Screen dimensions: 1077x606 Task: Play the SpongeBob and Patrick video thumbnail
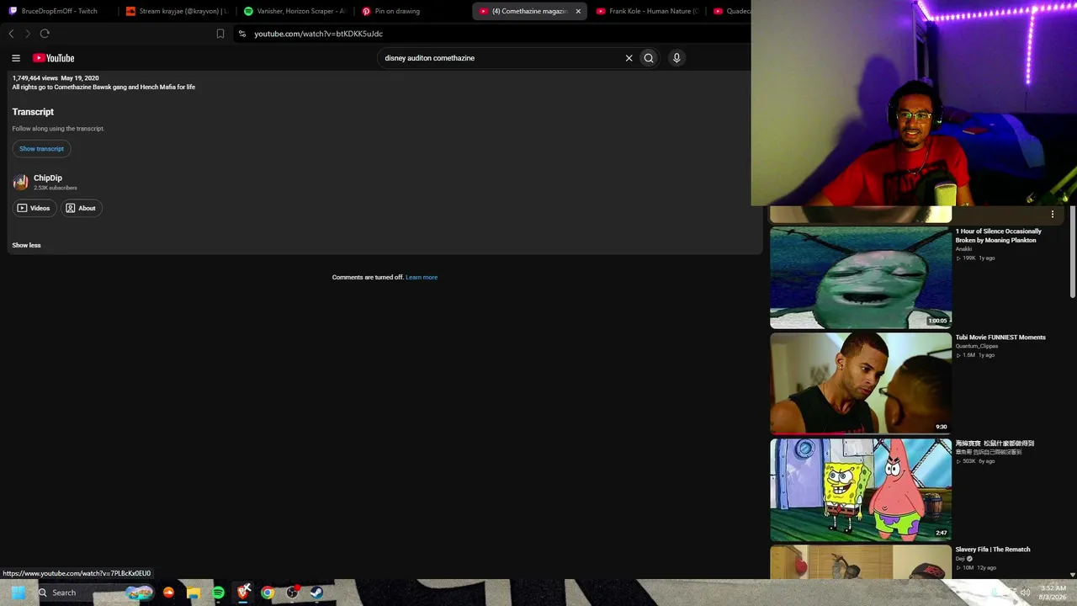point(861,489)
